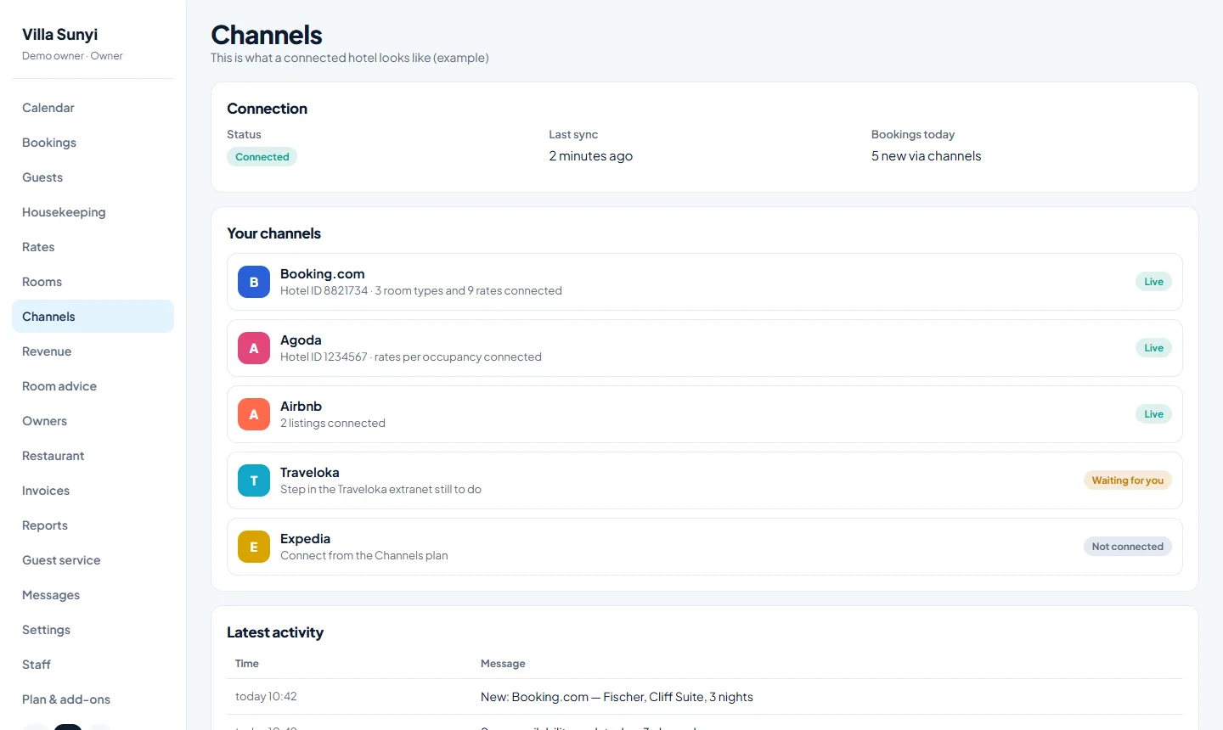Open the Owners page
The height and width of the screenshot is (730, 1223).
pos(93,421)
